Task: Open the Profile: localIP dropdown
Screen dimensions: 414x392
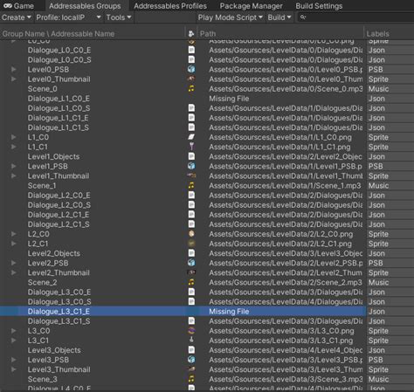Action: [68, 17]
